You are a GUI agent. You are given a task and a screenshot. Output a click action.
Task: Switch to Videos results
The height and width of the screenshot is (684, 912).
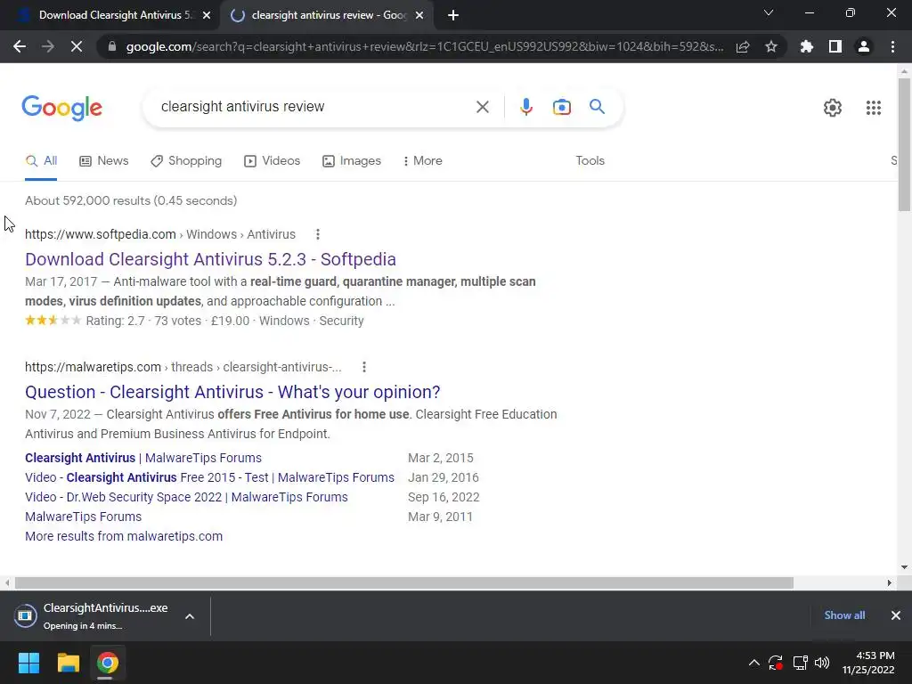pos(273,161)
